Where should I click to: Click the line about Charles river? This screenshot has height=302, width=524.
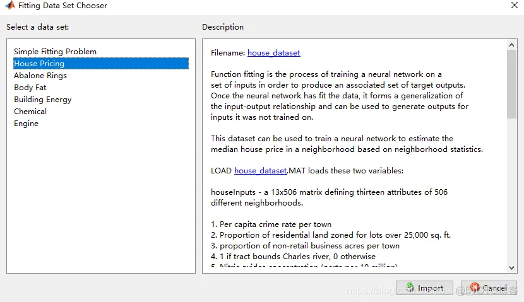[293, 256]
